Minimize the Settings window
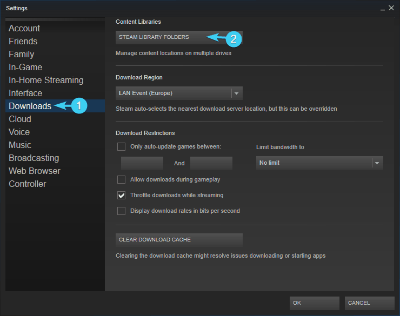Screen dimensions: 400x316 click(382, 9)
